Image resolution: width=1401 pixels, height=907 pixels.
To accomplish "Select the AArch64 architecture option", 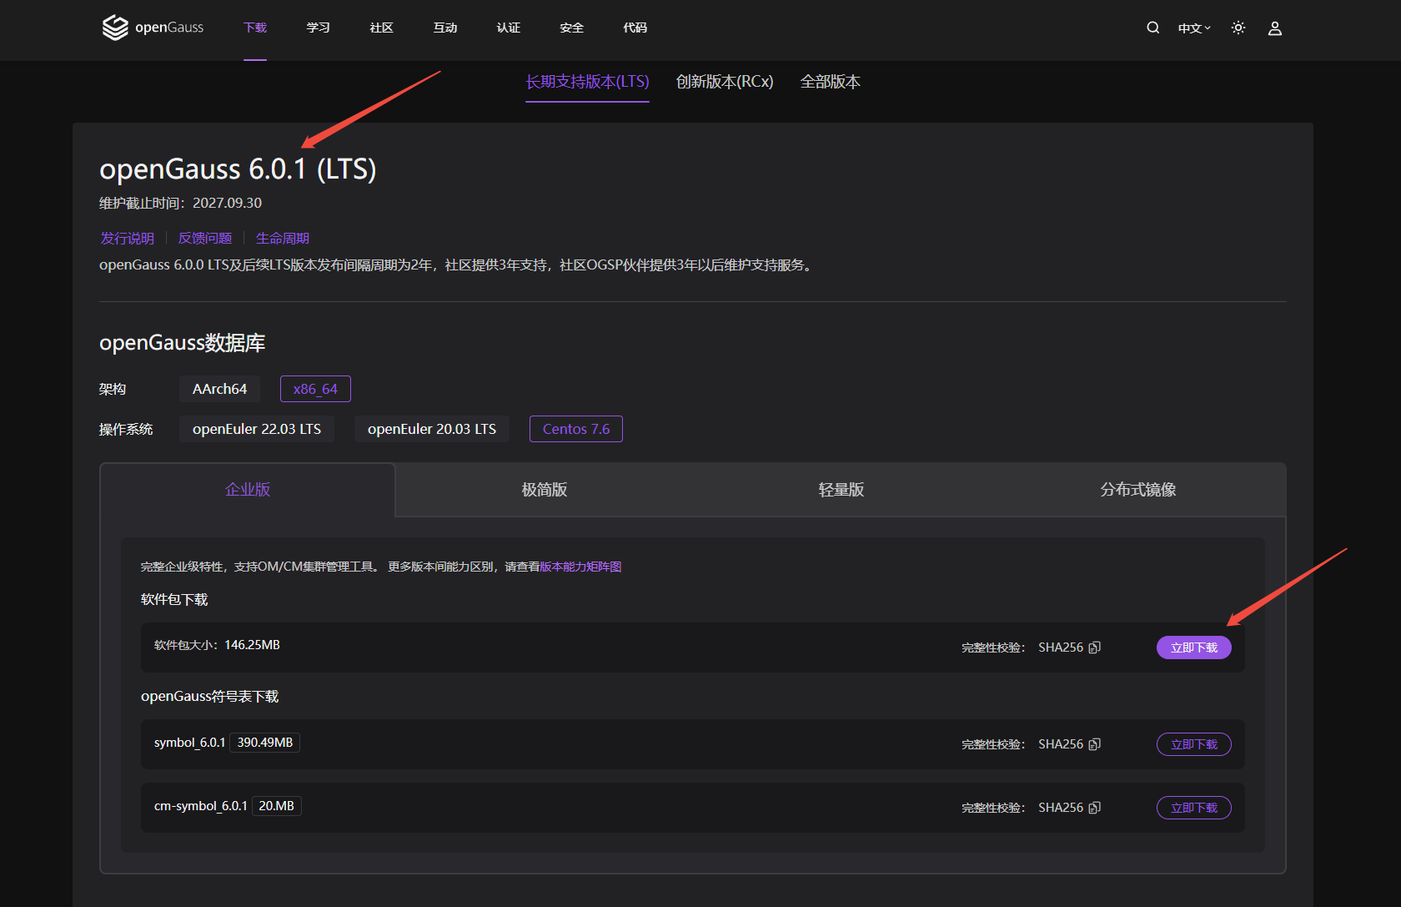I will click(219, 388).
